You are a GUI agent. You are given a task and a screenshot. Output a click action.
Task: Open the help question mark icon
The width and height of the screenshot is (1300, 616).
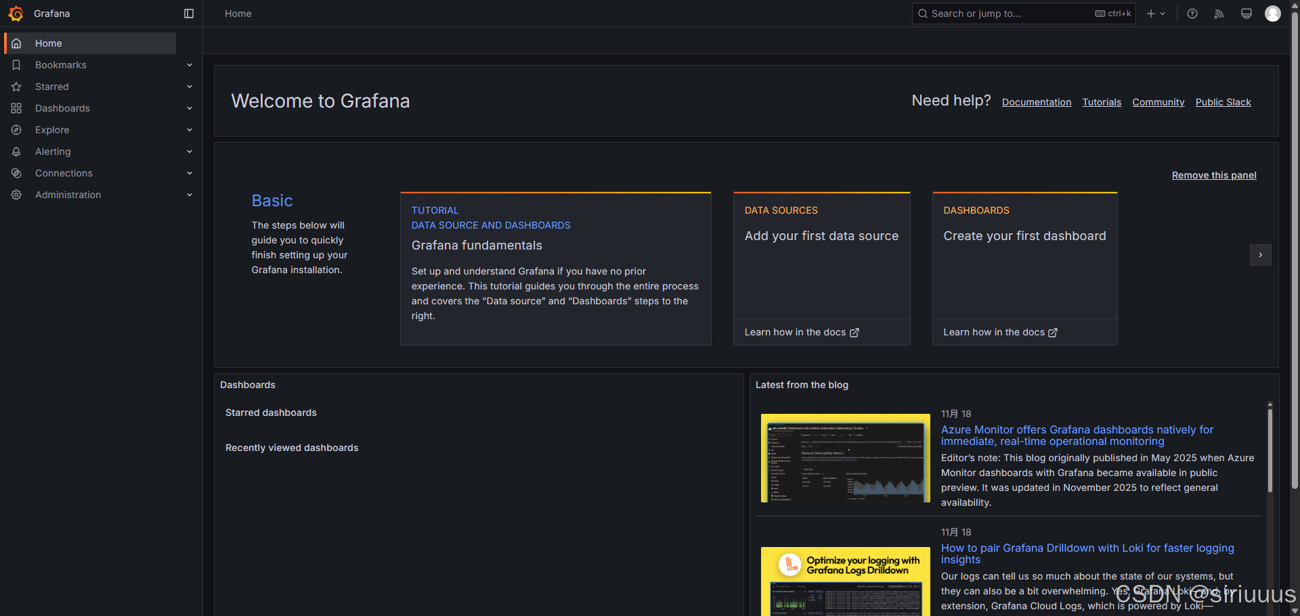[1192, 14]
